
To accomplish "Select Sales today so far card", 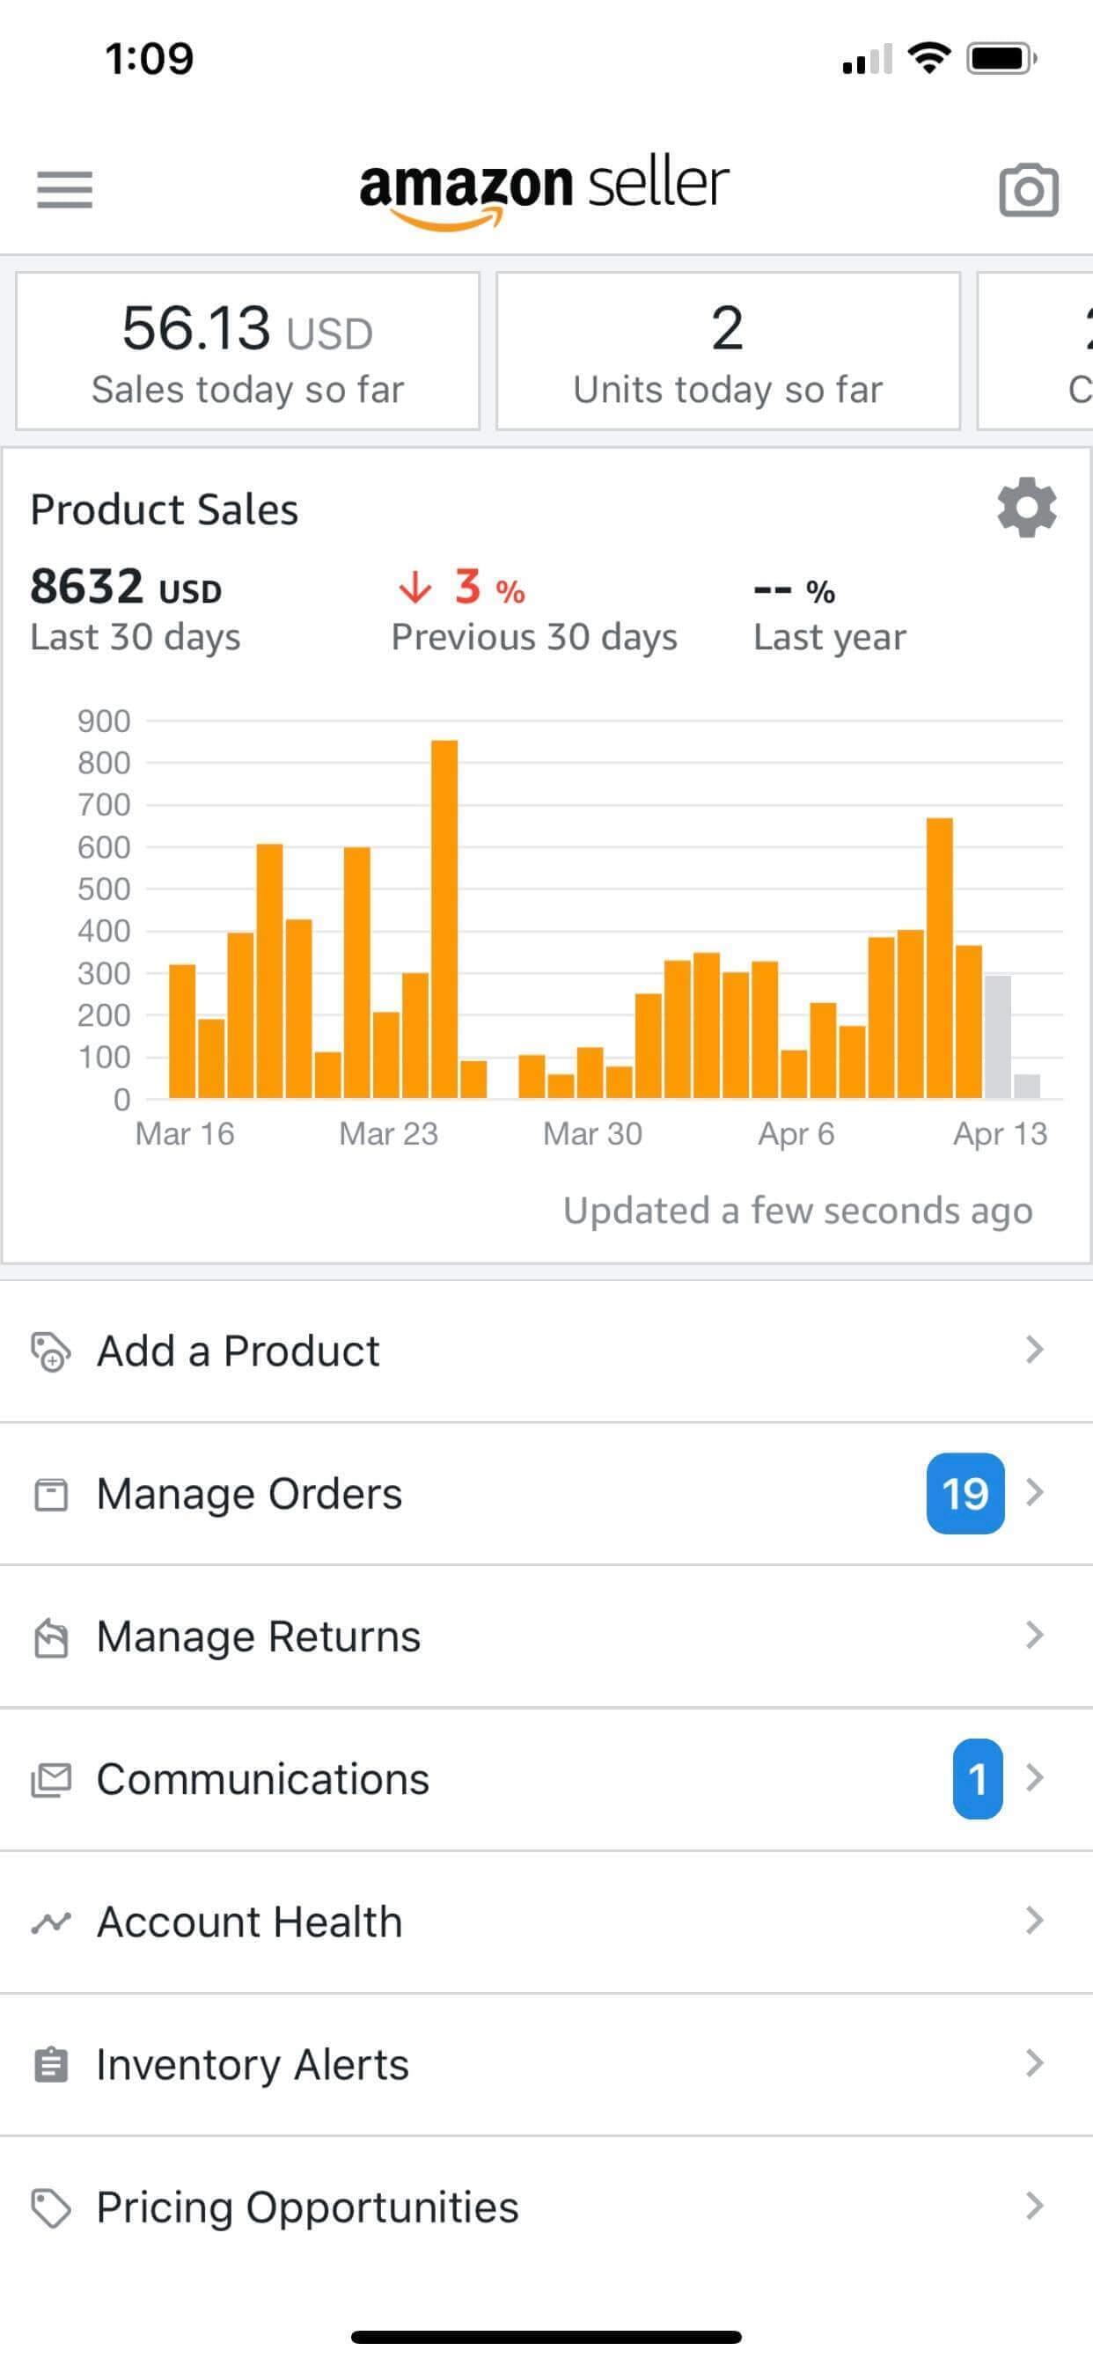I will coord(248,351).
